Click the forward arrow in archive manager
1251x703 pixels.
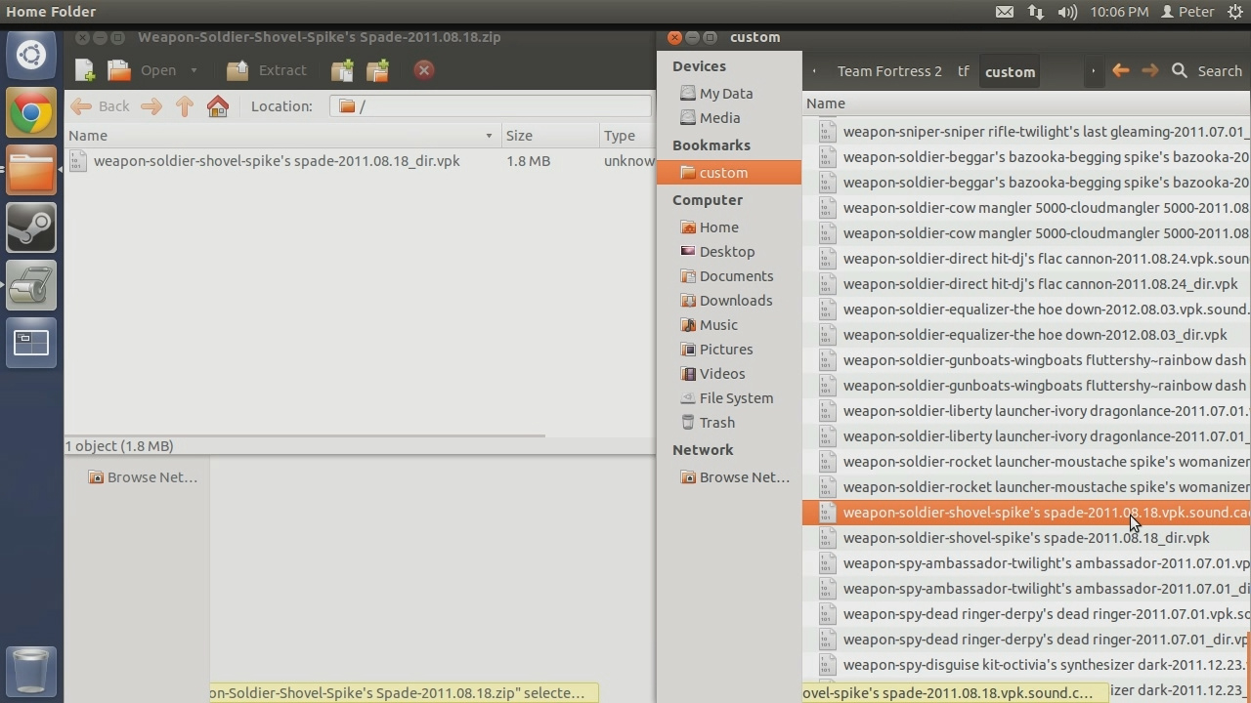point(151,106)
